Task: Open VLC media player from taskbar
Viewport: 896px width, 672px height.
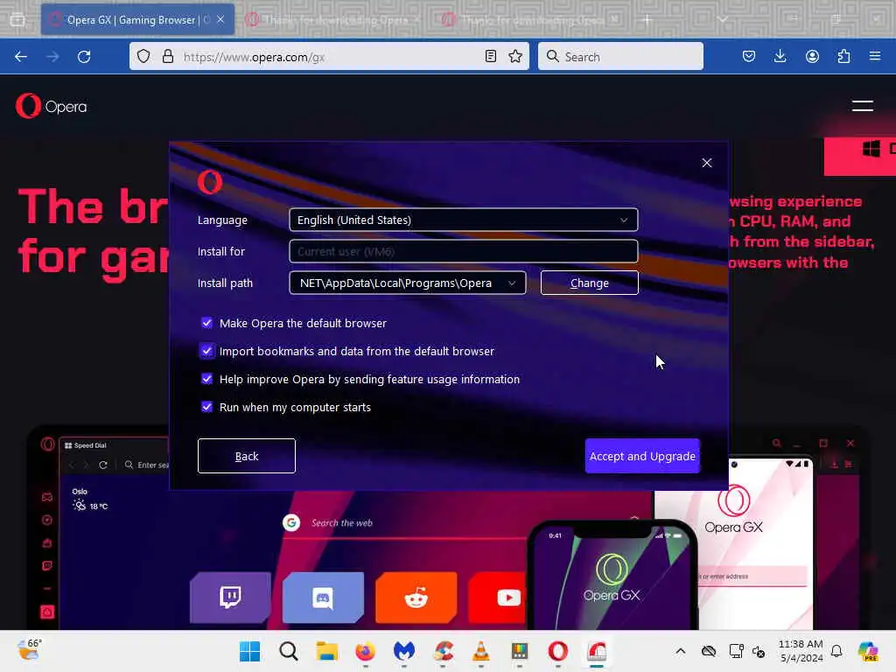Action: (x=481, y=651)
